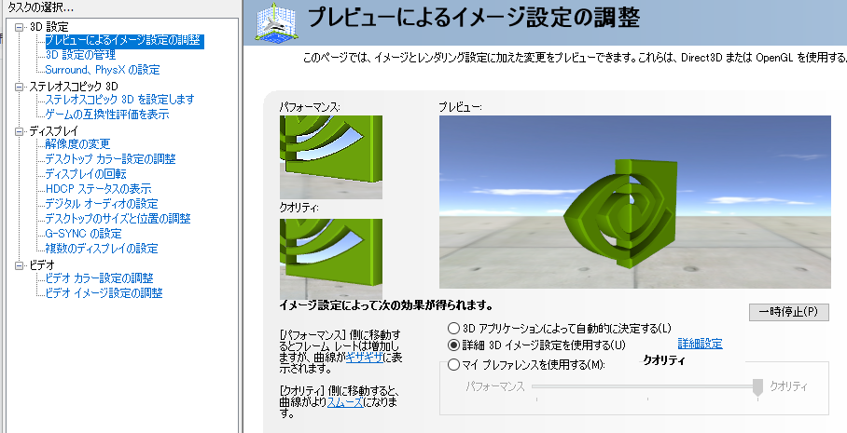Select プレビューによるイメージ設定の調整 in task tree

click(124, 40)
